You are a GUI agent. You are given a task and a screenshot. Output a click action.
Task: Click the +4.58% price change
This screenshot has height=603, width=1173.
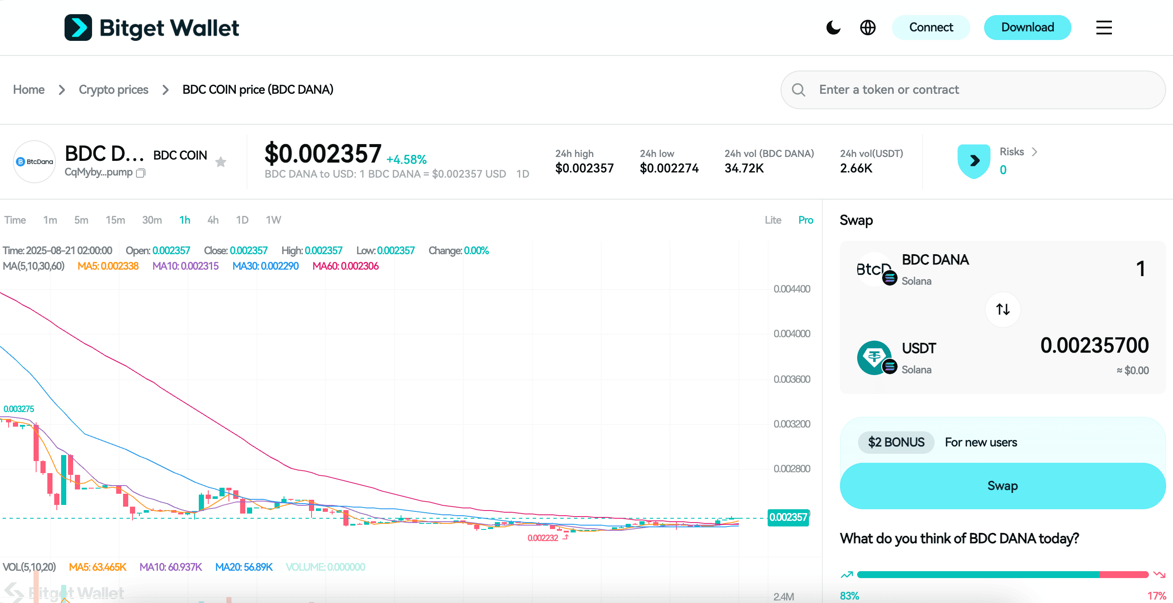pos(406,160)
